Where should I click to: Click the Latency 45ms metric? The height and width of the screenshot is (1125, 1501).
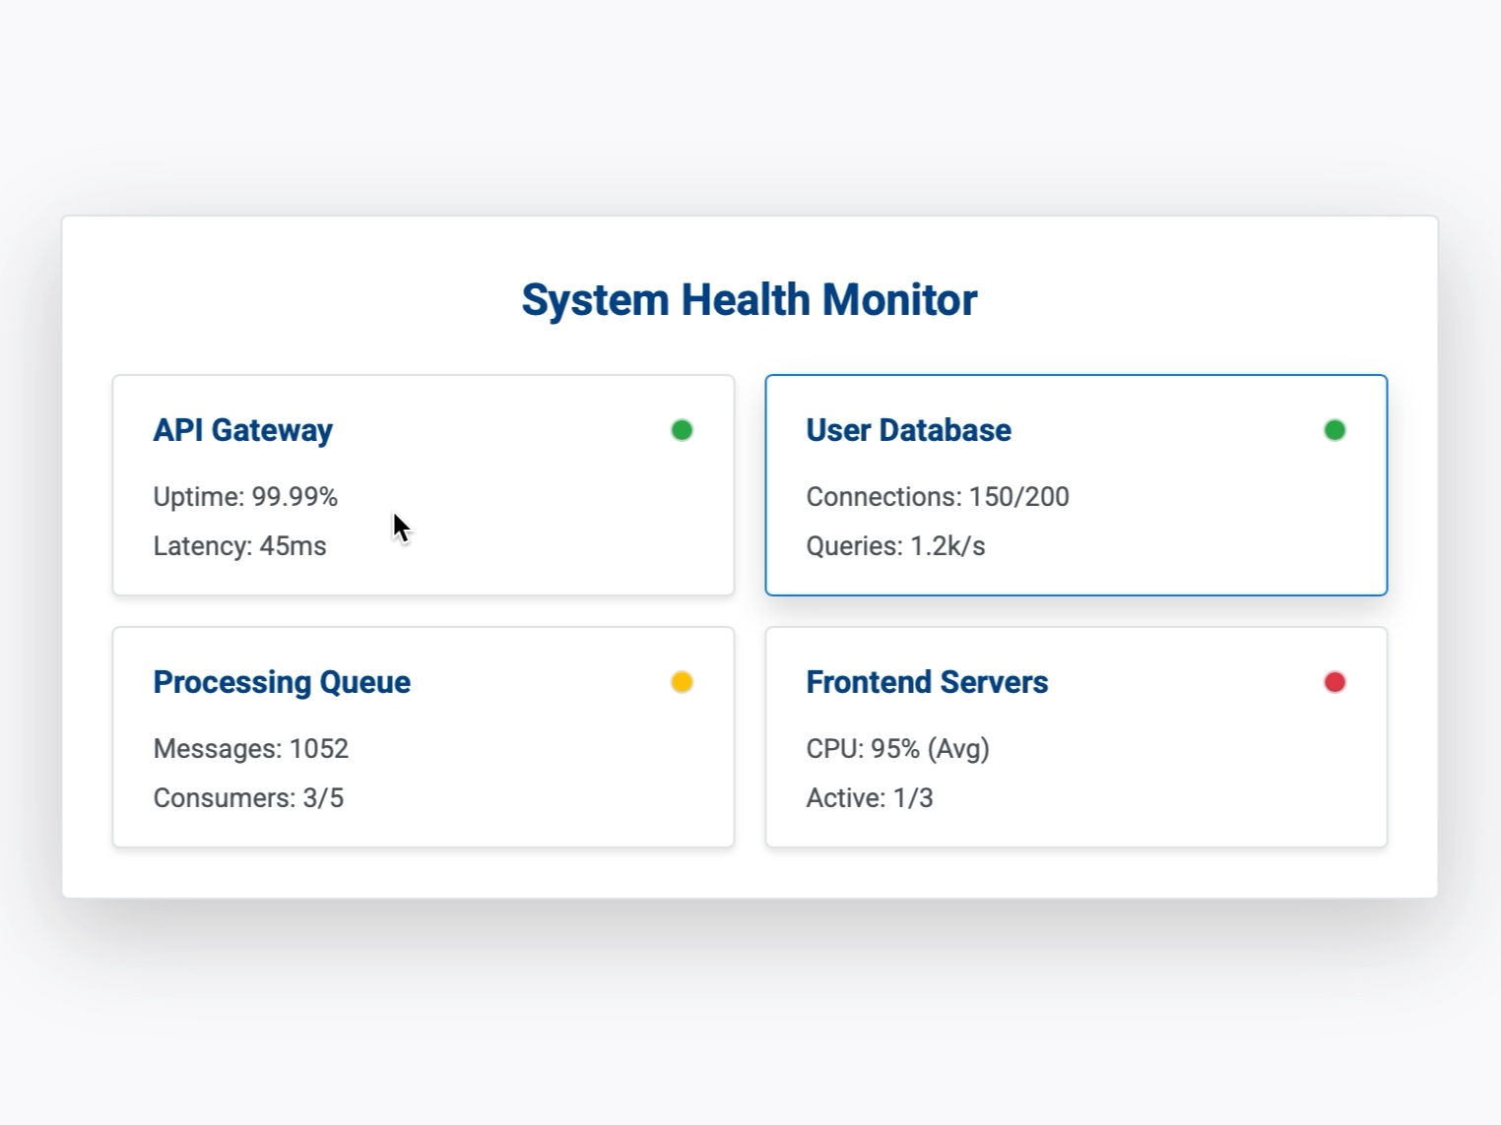pos(240,545)
